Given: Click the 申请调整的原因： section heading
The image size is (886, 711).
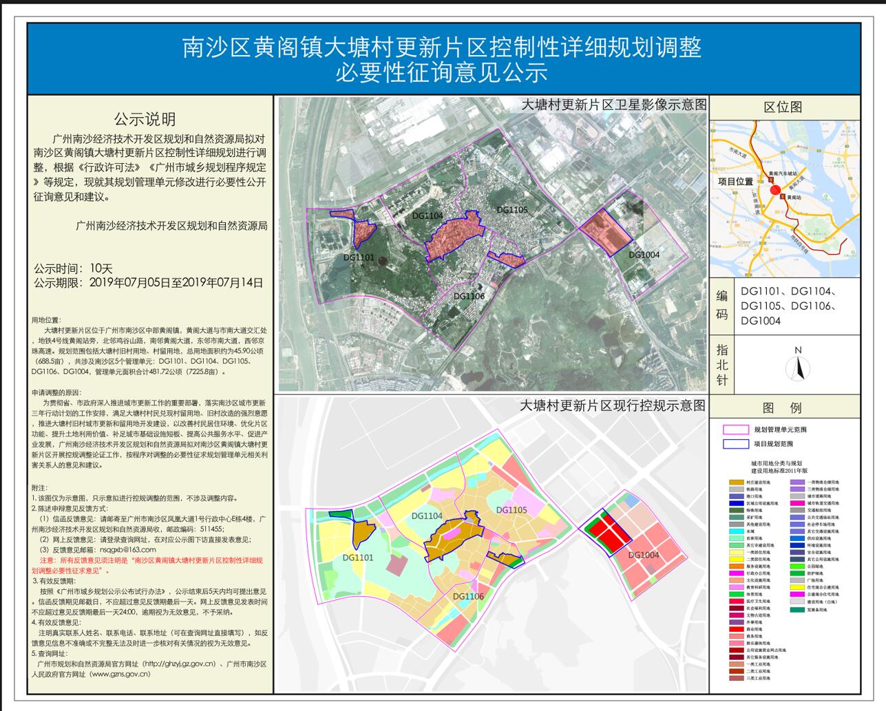Looking at the screenshot, I should 59,392.
